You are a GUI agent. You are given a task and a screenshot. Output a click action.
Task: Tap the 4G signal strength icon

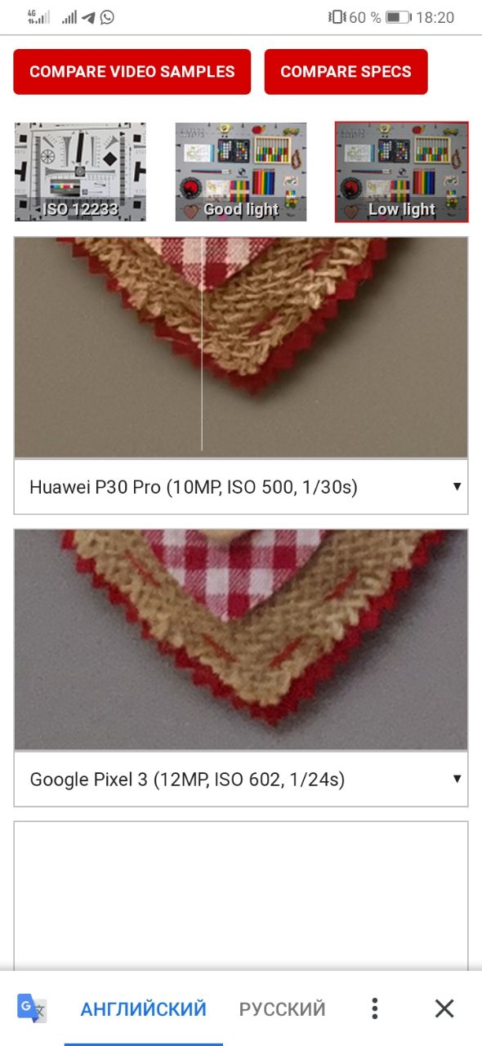[38, 17]
